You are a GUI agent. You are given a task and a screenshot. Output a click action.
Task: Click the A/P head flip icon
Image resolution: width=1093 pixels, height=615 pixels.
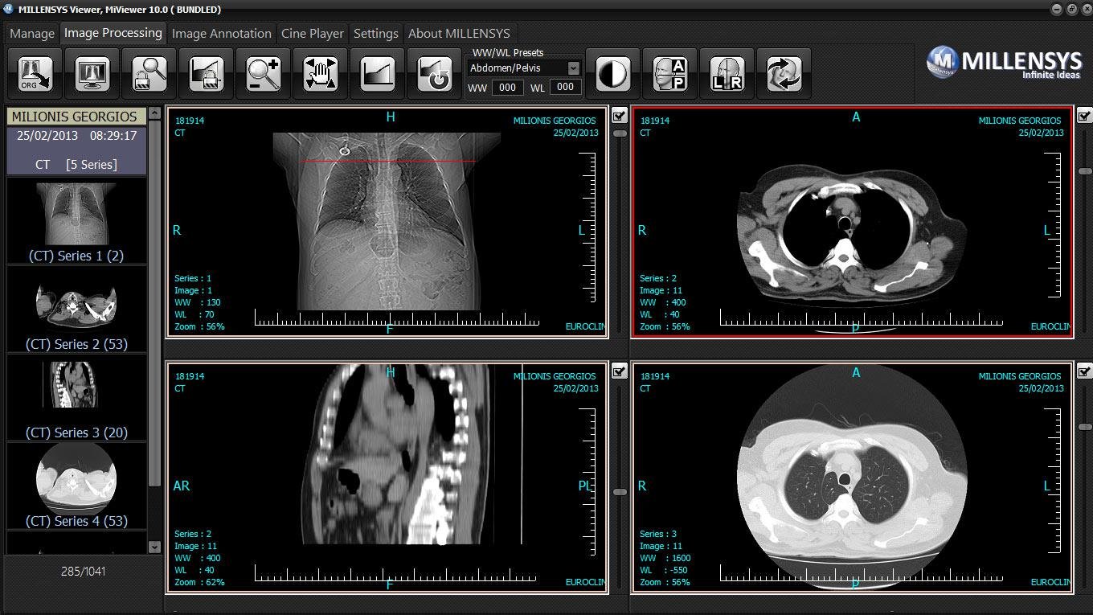coord(669,74)
